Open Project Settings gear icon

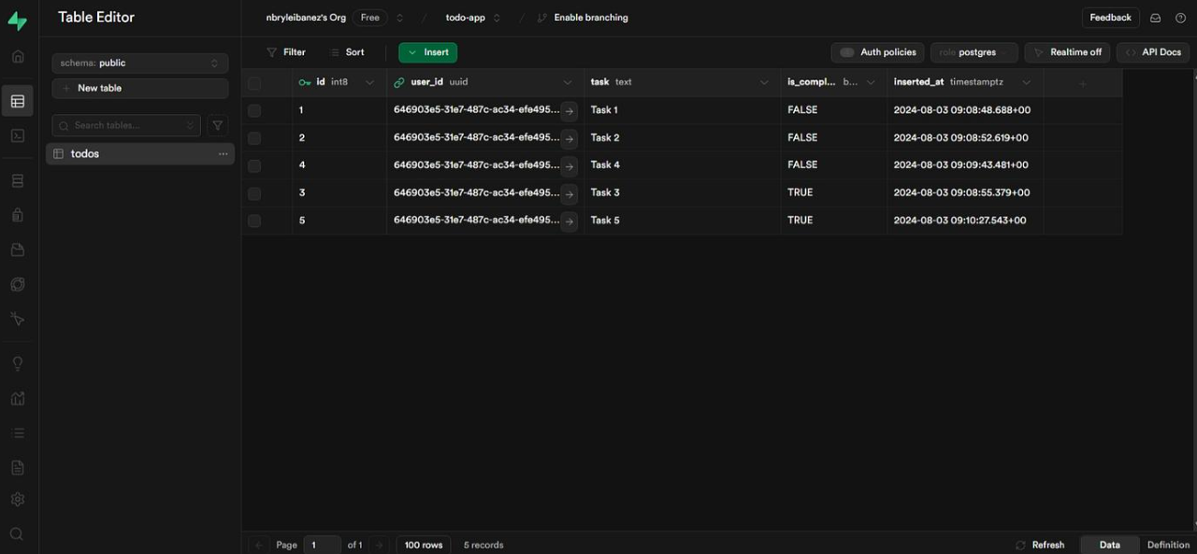tap(17, 500)
